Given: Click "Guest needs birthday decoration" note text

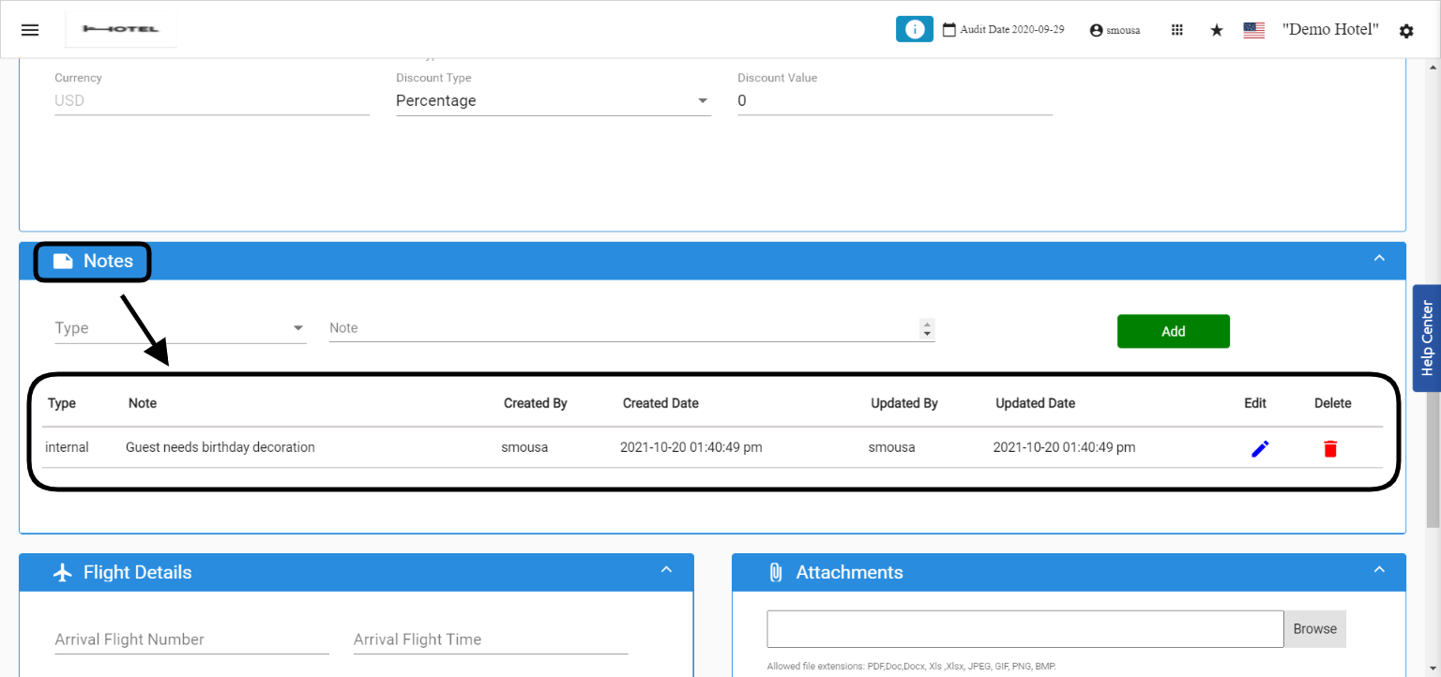Looking at the screenshot, I should [220, 447].
